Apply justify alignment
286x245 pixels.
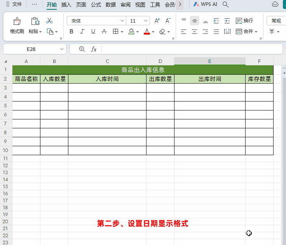[x=216, y=31]
